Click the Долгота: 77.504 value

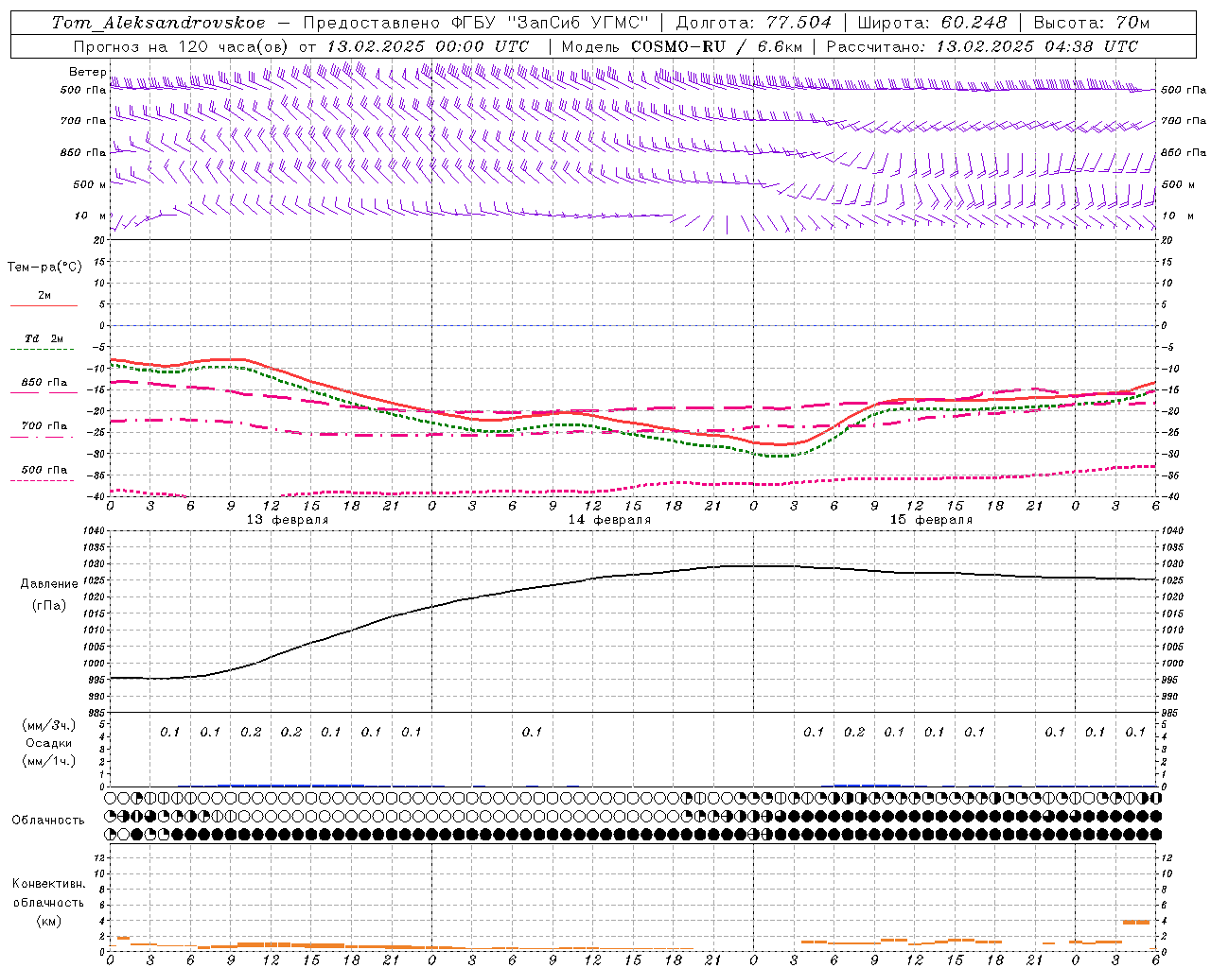(x=754, y=23)
